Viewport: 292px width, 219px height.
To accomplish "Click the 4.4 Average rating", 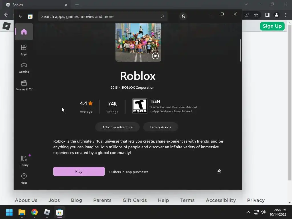I will [86, 107].
